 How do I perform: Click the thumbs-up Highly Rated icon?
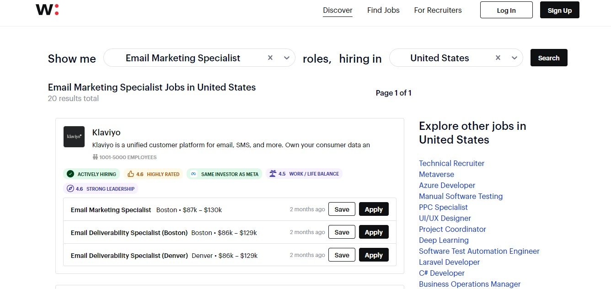(131, 174)
